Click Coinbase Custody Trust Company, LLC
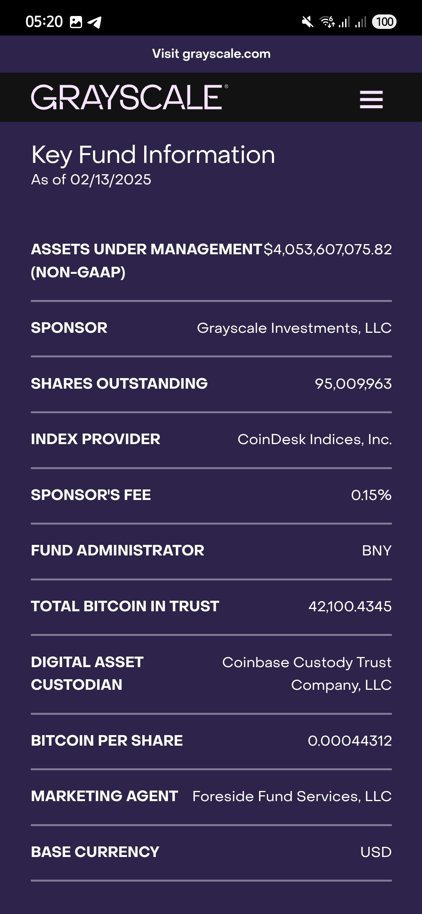The image size is (422, 914). pos(307,673)
